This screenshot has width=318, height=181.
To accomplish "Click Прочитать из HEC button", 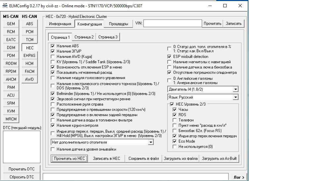I will coord(69,158).
